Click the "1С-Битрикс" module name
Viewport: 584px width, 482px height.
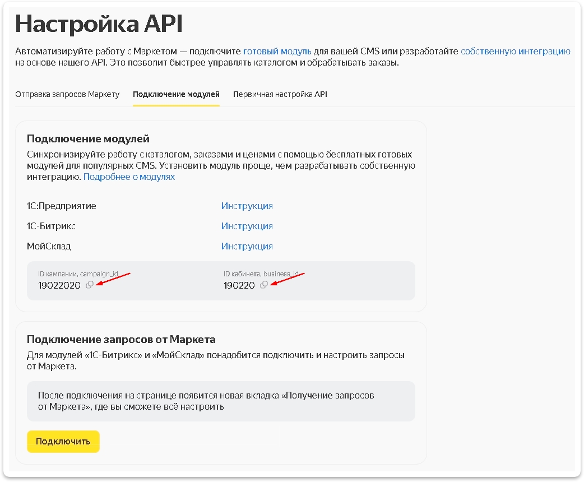click(52, 226)
